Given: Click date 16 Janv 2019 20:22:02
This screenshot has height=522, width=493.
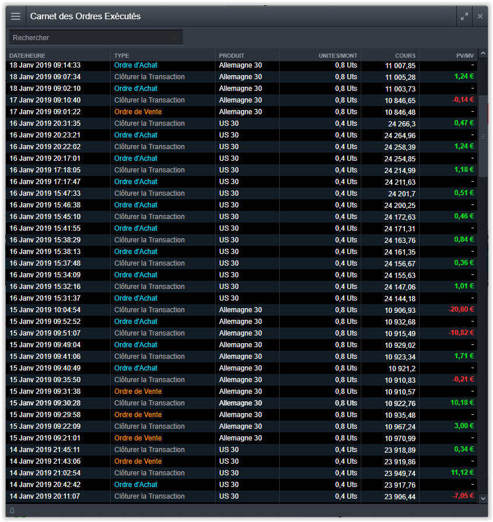Looking at the screenshot, I should pyautogui.click(x=45, y=147).
